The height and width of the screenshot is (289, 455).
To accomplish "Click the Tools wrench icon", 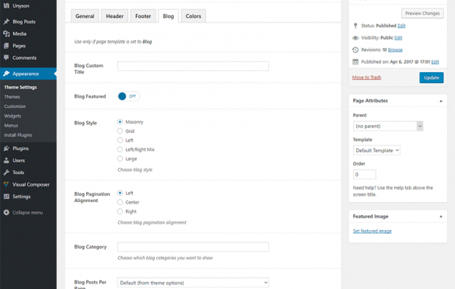I will (6, 172).
